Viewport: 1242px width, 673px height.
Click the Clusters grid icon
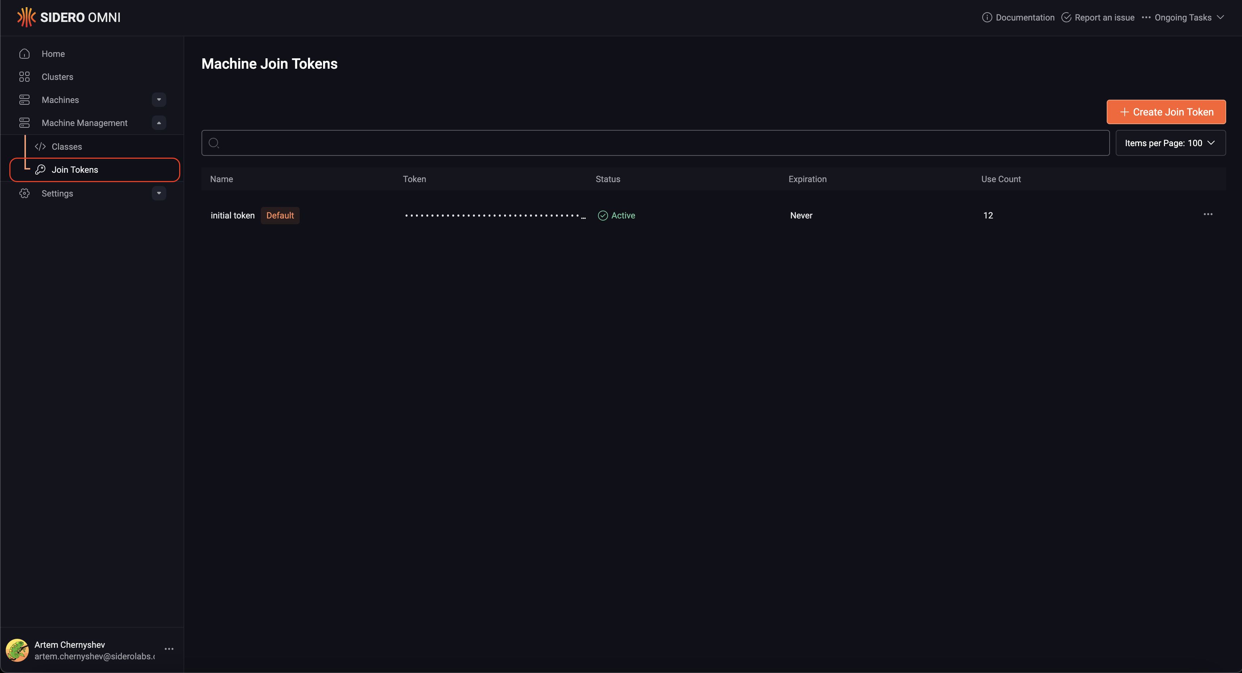click(x=24, y=77)
